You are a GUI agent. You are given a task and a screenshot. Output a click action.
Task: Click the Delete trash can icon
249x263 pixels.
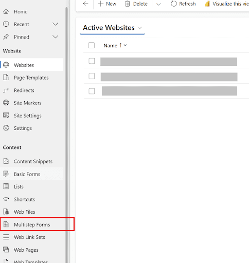click(128, 4)
